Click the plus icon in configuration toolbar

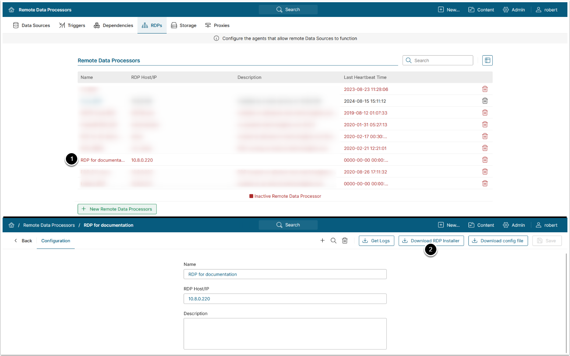(322, 241)
